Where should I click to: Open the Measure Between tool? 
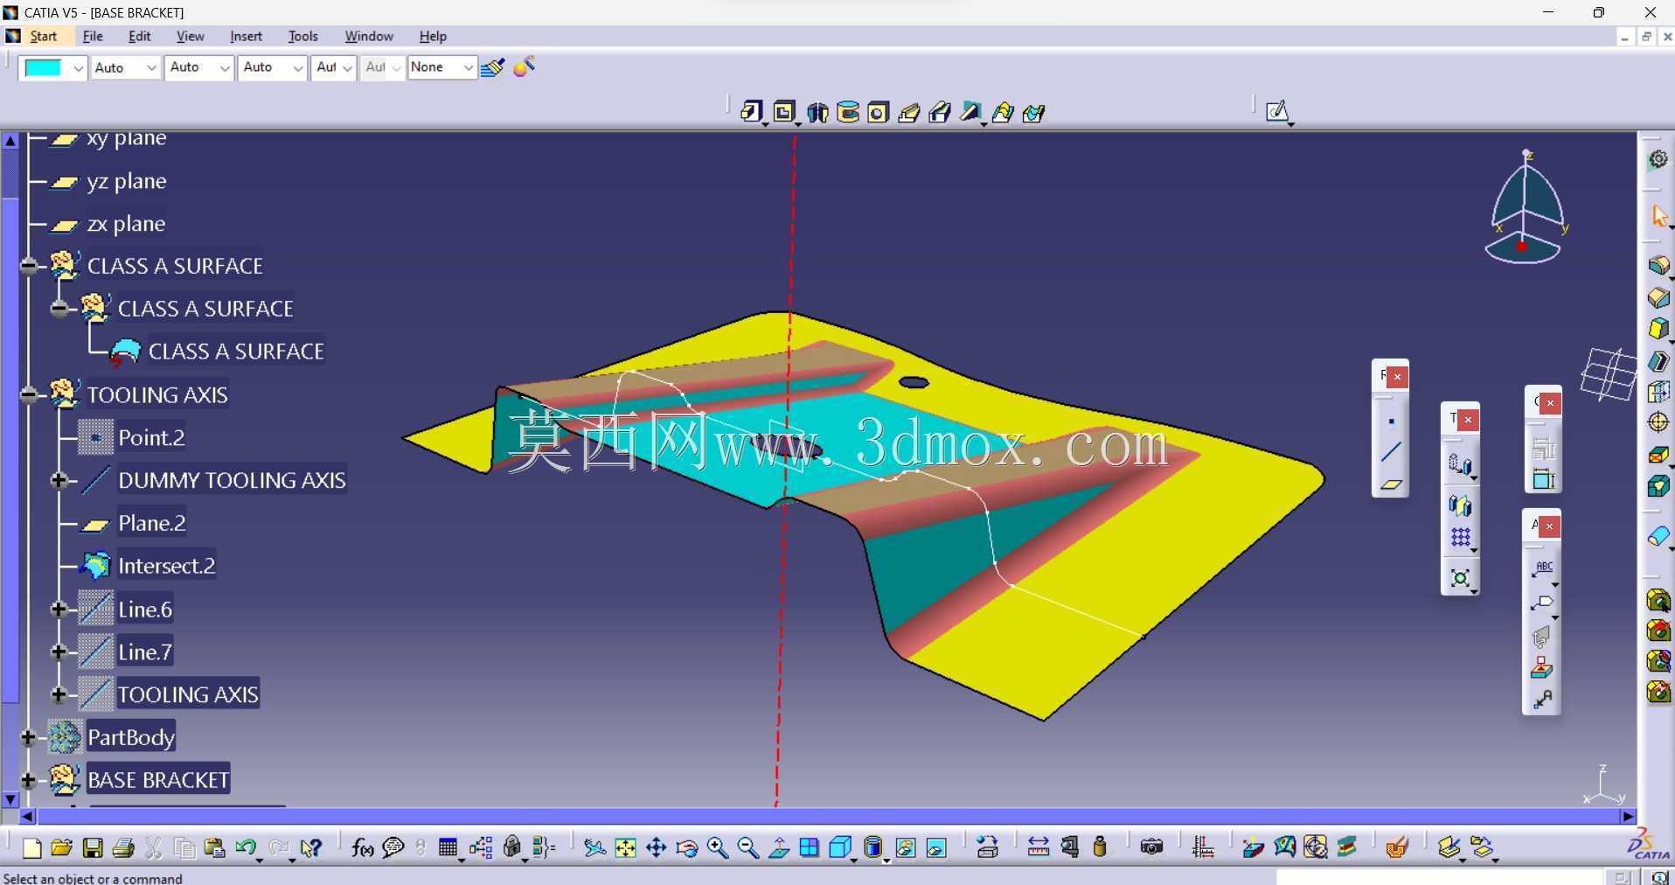click(1039, 847)
